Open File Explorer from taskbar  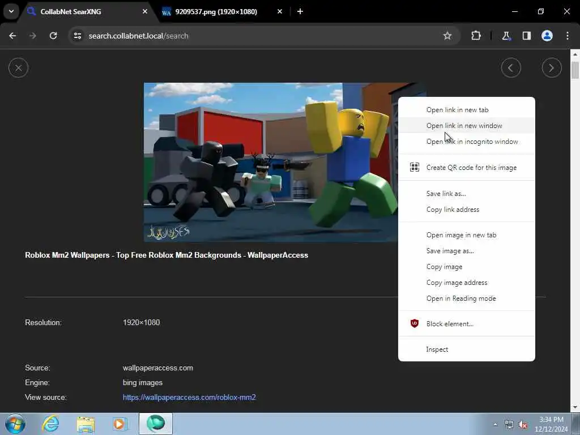(x=86, y=424)
